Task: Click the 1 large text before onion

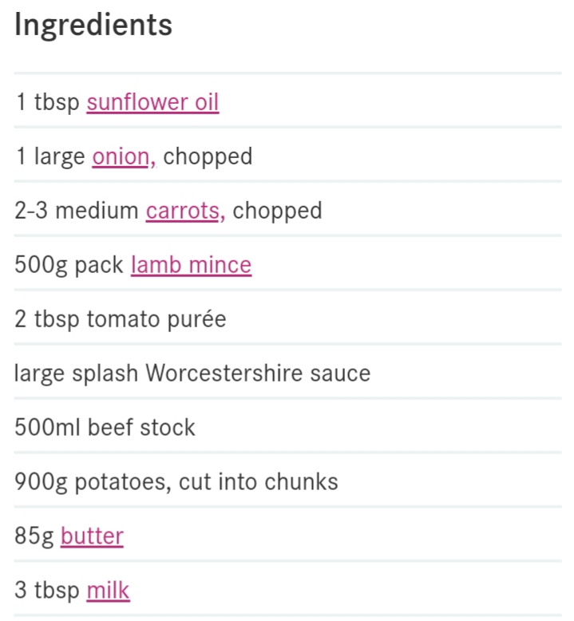Action: tap(50, 157)
